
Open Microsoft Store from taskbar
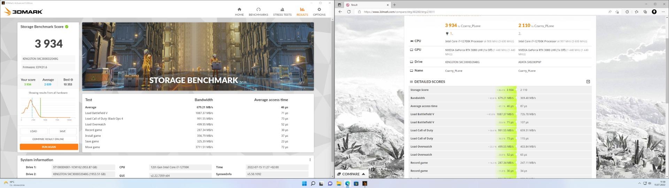(356, 183)
